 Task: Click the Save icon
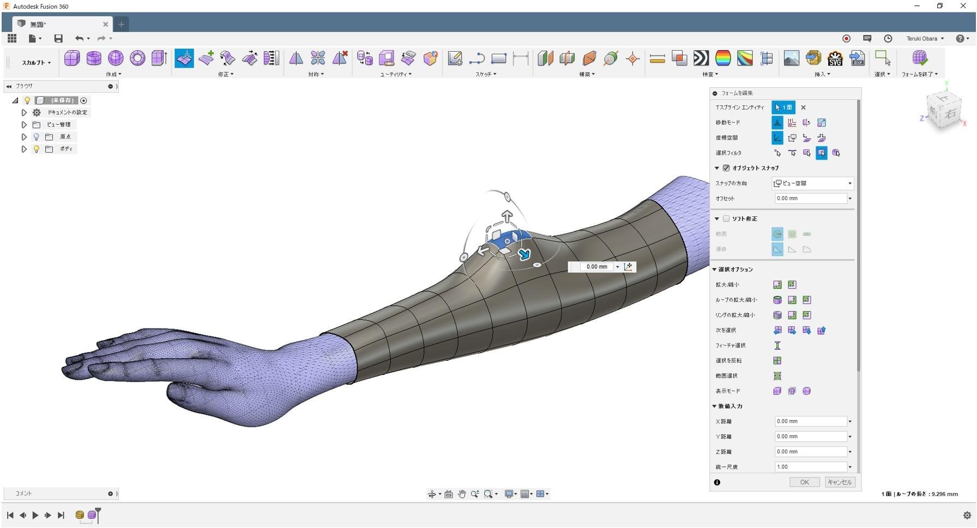58,38
